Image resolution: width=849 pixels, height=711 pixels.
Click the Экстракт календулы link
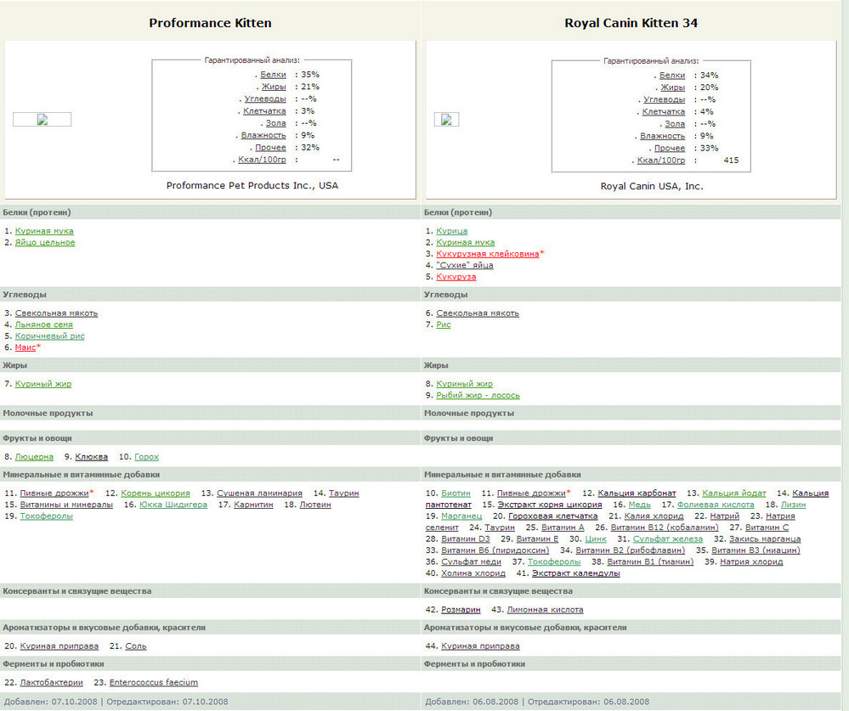tap(575, 573)
